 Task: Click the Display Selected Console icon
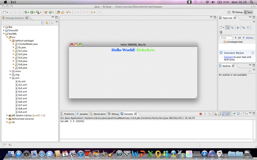239,114
